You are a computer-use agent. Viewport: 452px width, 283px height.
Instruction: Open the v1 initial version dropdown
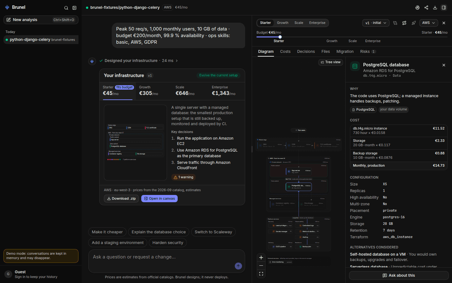click(376, 23)
